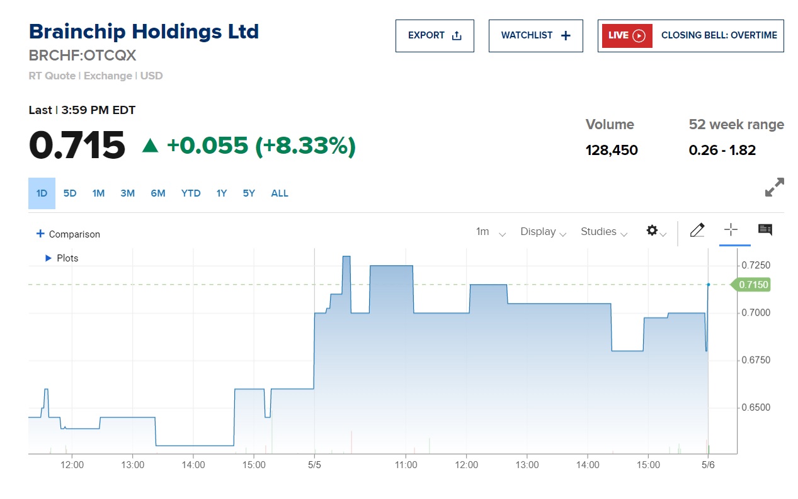Expand chart to full screen
This screenshot has width=798, height=499.
pos(775,187)
